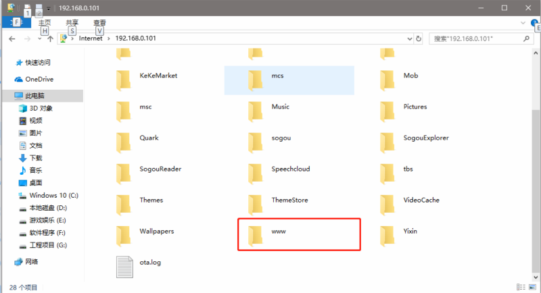
Task: Open the 主页 ribbon tab
Action: (45, 22)
